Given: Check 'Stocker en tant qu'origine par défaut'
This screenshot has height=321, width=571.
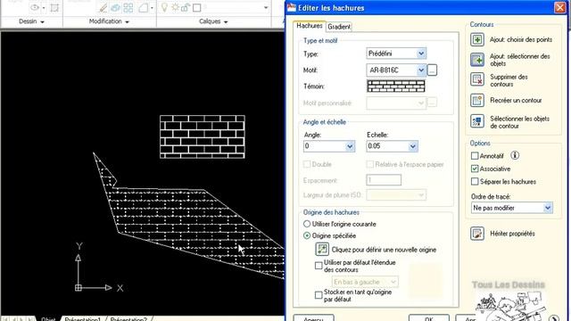Looking at the screenshot, I should 319,295.
